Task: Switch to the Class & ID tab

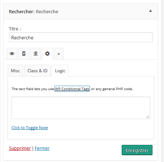Action: coord(37,71)
